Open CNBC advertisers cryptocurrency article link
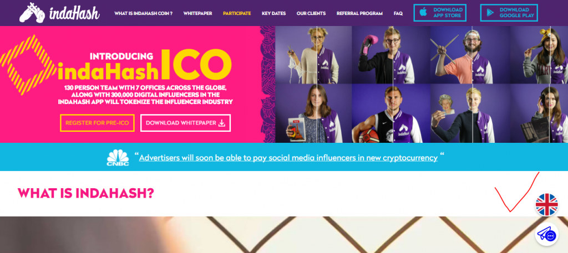 coord(288,158)
